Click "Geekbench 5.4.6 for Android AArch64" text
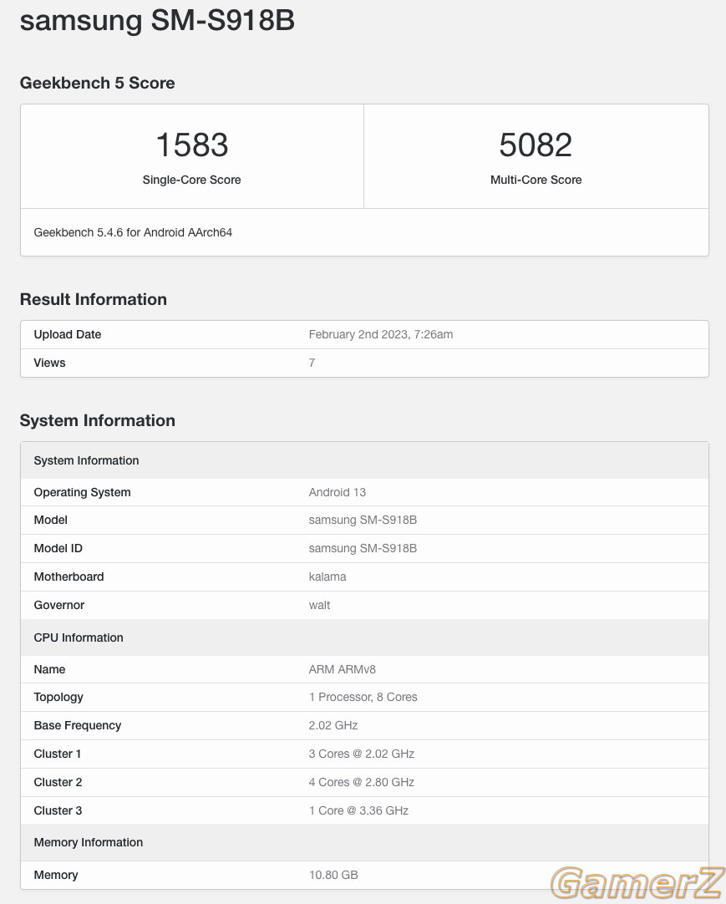Screen dimensions: 726x904 coord(133,232)
